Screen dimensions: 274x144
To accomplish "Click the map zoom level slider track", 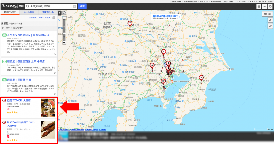I will point(64,30).
